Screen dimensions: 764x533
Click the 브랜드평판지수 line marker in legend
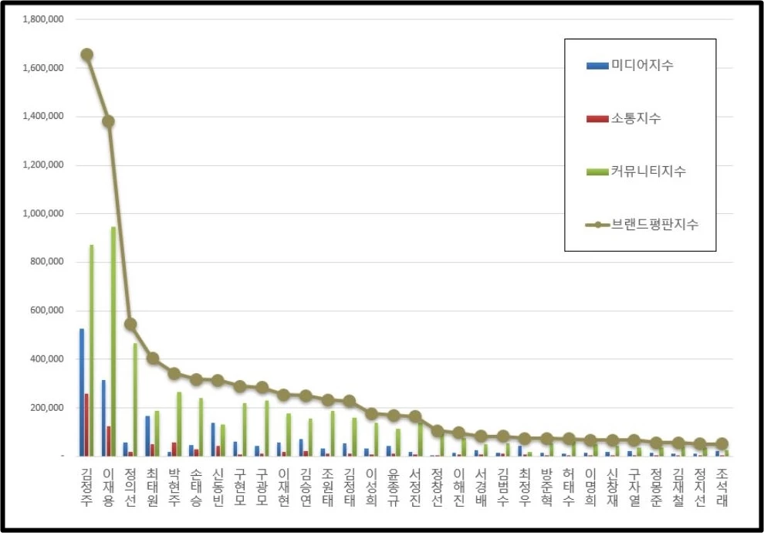click(x=597, y=225)
